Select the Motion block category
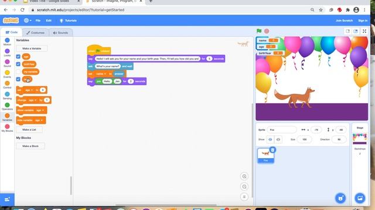This screenshot has width=375, height=210. click(x=7, y=41)
